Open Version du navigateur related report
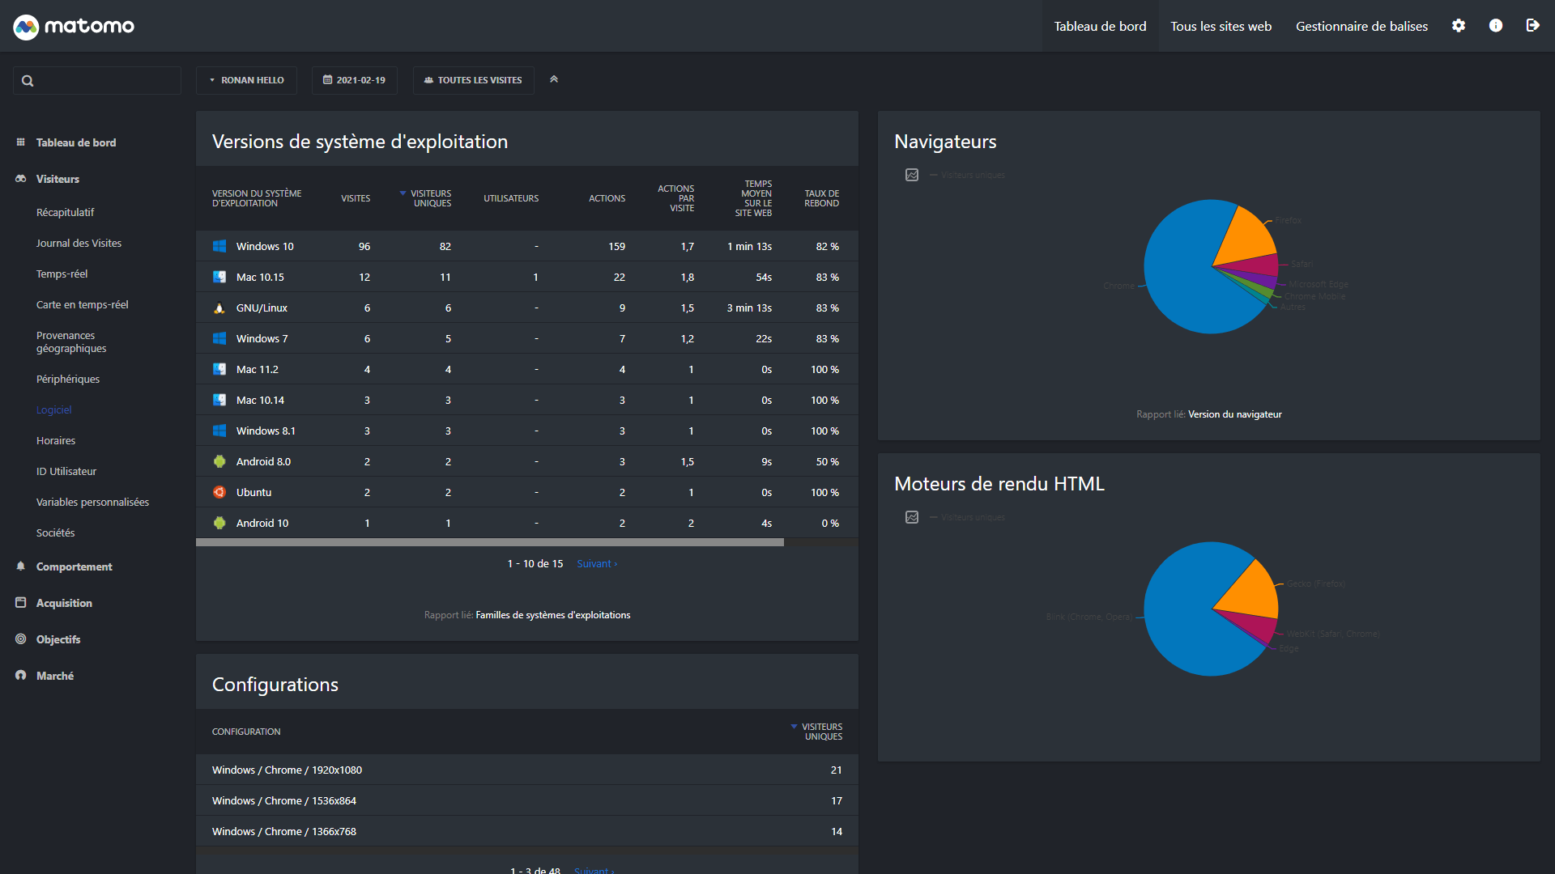The width and height of the screenshot is (1555, 874). point(1234,414)
